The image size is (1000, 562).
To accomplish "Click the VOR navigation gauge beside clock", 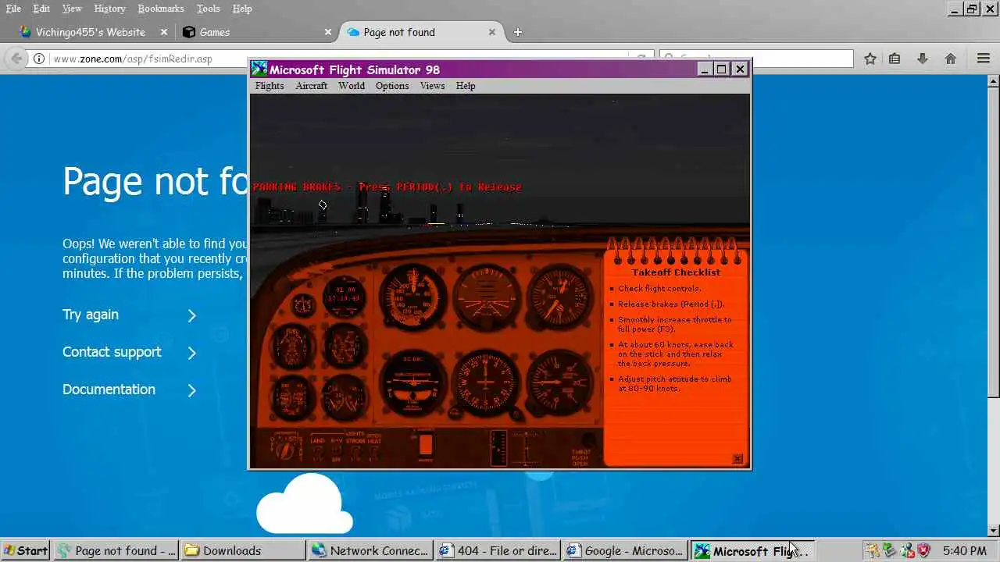I will tap(344, 346).
